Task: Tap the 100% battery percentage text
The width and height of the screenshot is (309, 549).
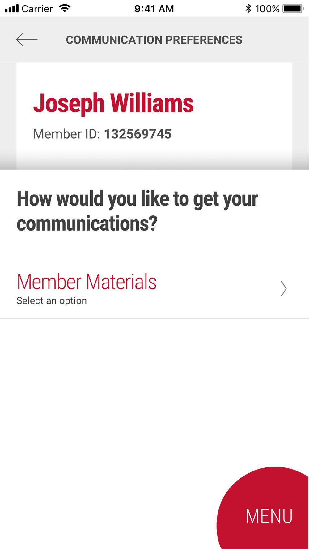Action: point(267,9)
